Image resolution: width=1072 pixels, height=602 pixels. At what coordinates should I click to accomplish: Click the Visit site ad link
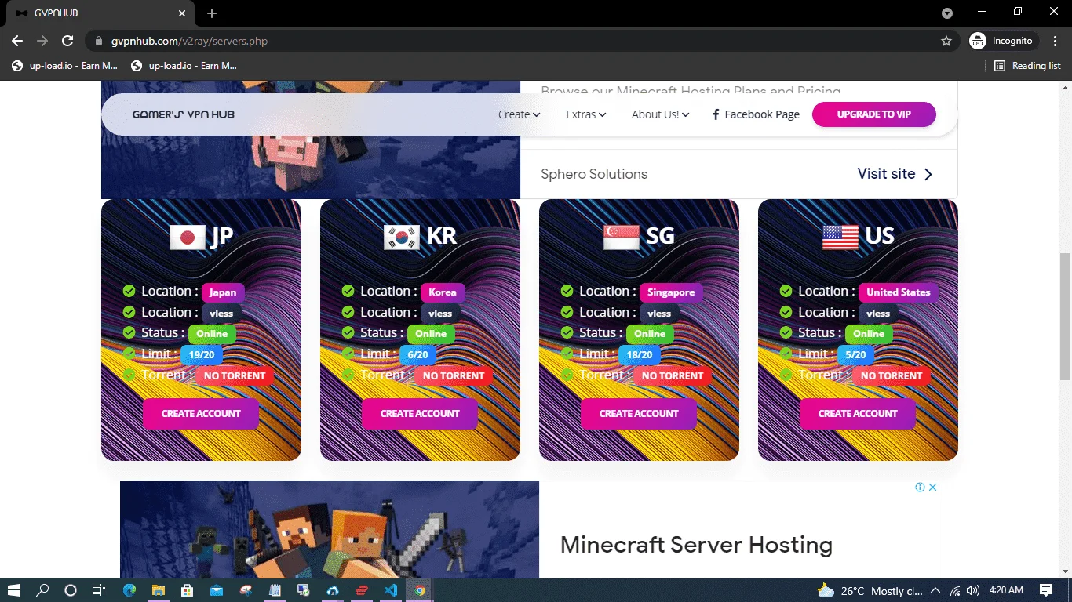895,174
